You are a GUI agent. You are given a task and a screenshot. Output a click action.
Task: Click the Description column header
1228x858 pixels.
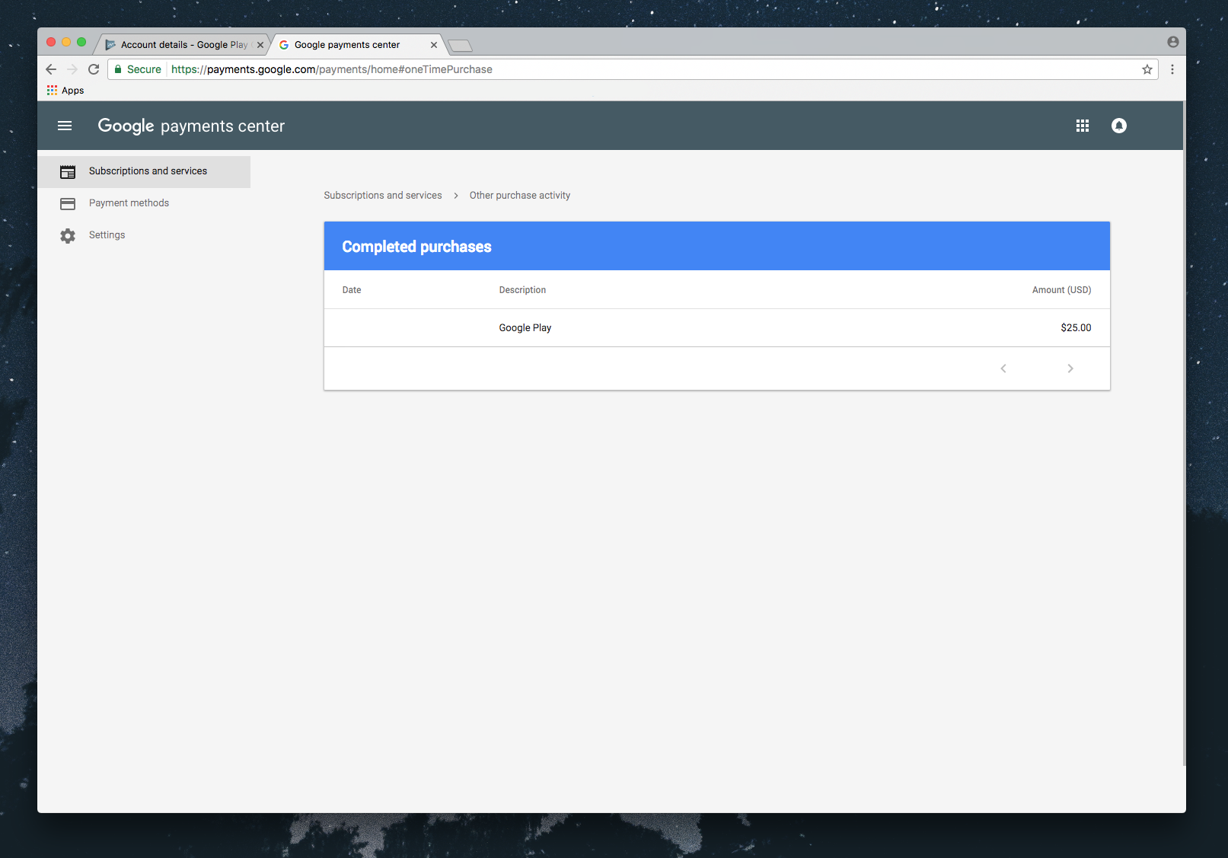pyautogui.click(x=522, y=290)
